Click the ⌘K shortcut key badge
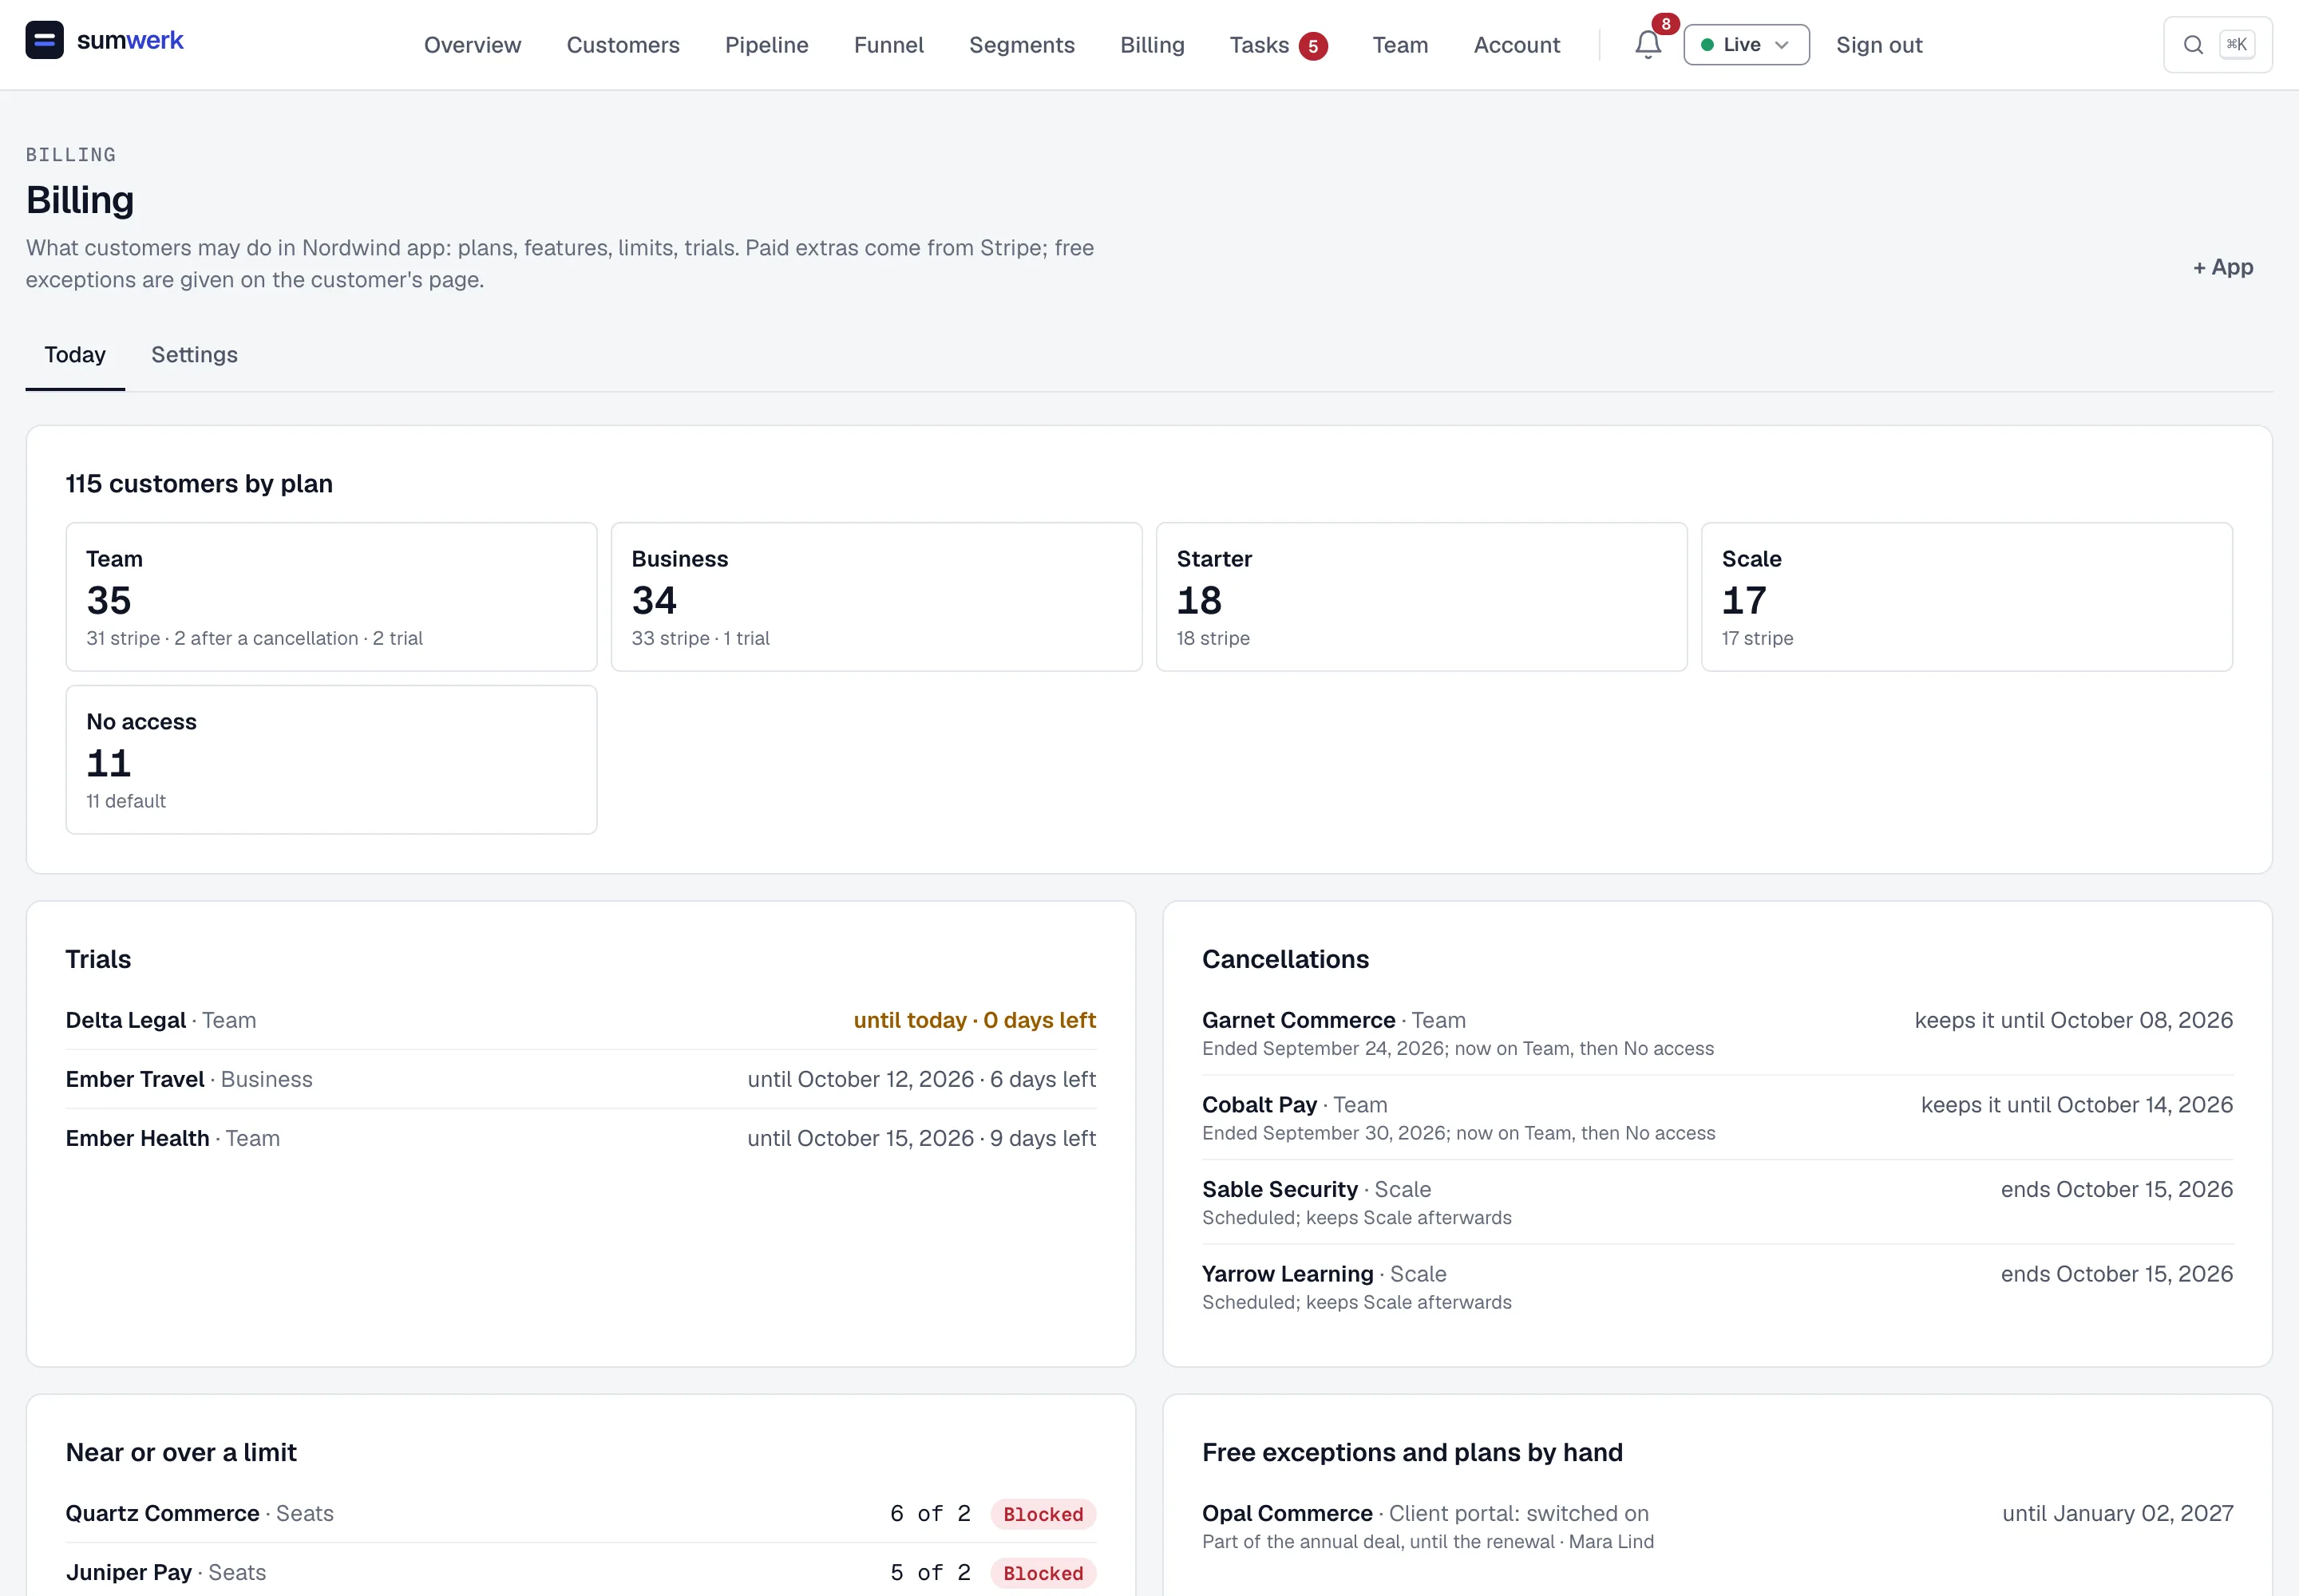The image size is (2299, 1596). coord(2237,45)
